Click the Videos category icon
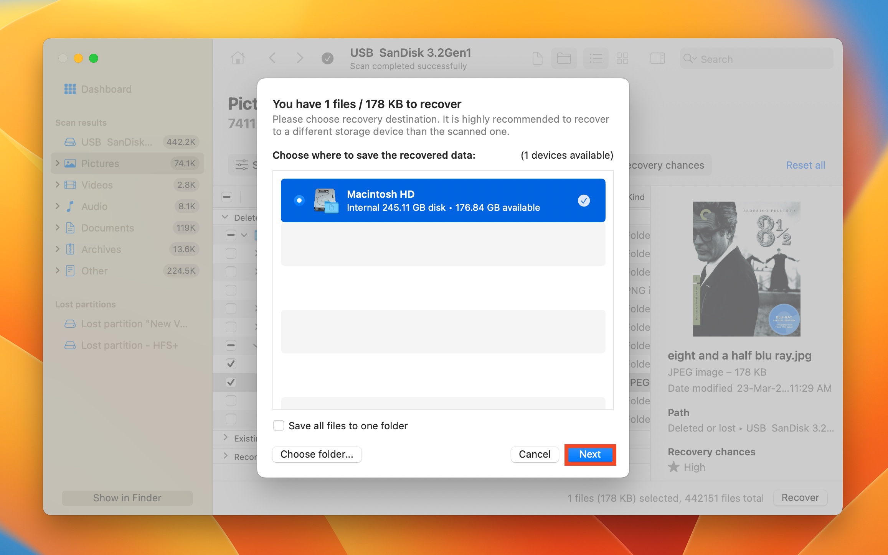Viewport: 888px width, 555px height. [72, 184]
